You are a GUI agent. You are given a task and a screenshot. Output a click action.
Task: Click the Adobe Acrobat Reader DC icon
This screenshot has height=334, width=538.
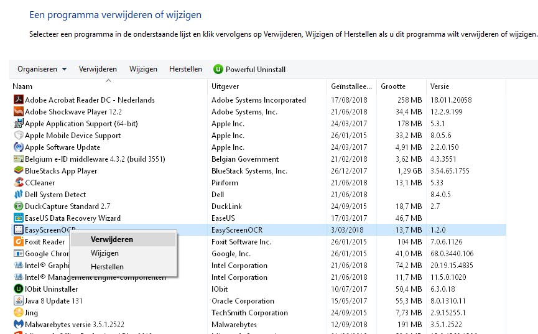pyautogui.click(x=18, y=100)
